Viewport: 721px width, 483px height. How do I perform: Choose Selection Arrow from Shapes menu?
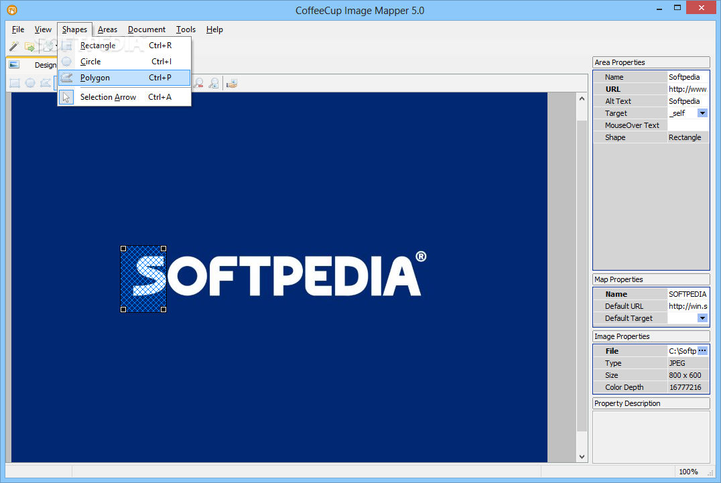[x=124, y=97]
